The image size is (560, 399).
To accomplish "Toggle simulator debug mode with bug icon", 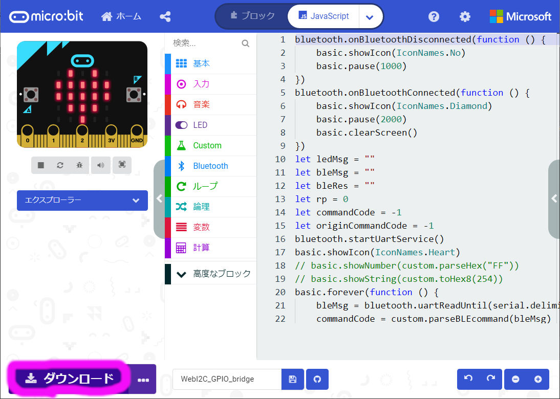I will (79, 165).
